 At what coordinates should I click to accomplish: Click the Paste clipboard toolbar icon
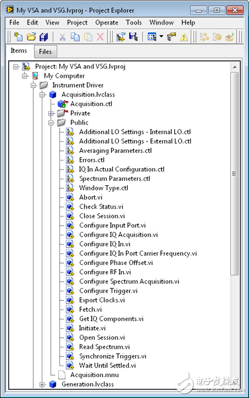[x=88, y=37]
